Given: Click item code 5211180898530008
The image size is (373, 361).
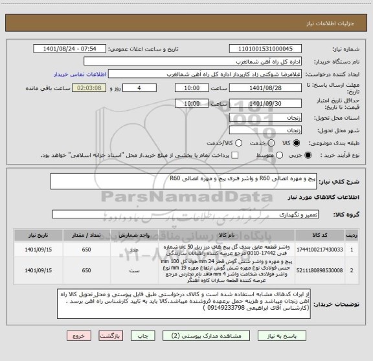Looking at the screenshot, I should coord(320,270).
